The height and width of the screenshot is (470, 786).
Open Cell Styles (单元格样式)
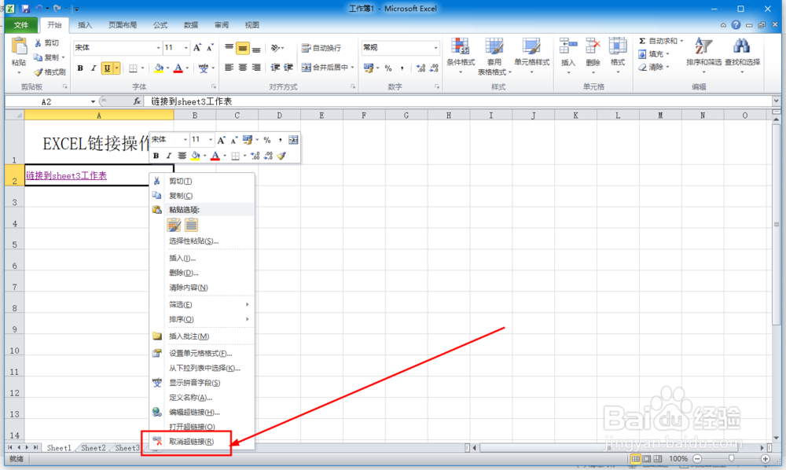532,56
